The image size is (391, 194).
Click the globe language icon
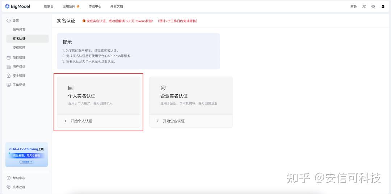(373, 7)
